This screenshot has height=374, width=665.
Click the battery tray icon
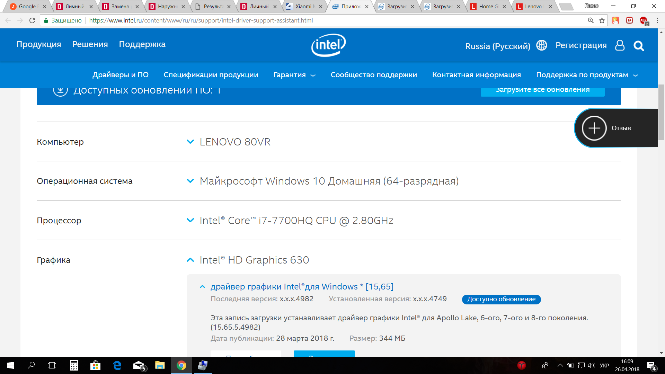tap(571, 365)
